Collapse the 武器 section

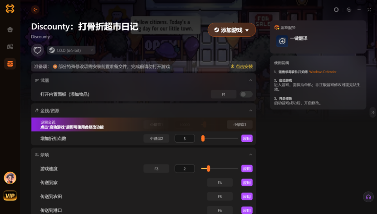click(x=250, y=80)
